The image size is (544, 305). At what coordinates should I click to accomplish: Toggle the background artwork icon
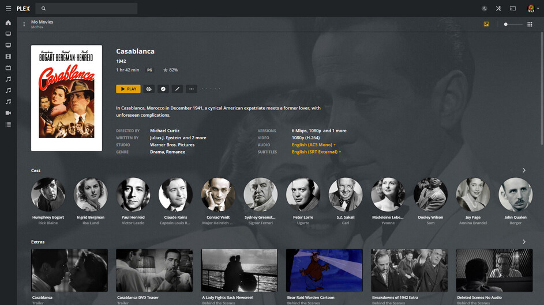tap(486, 24)
